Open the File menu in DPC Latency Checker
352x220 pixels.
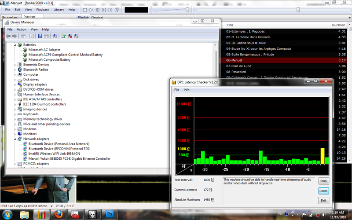click(x=177, y=90)
